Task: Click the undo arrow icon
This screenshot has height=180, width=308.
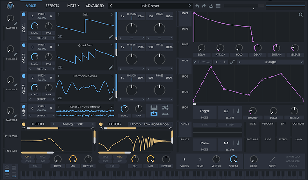Action: coord(197,6)
